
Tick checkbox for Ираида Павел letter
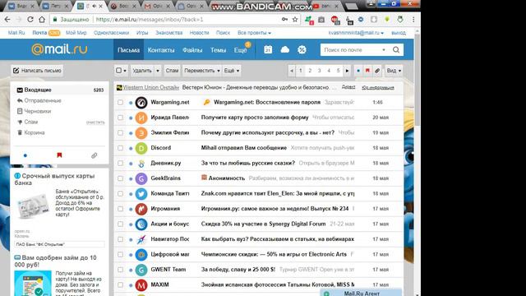120,118
